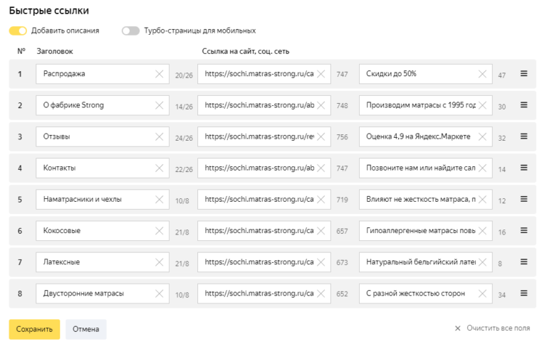Viewport: 547px width, 344px height.
Task: Clear the 'Контакты' title field
Action: pos(159,168)
